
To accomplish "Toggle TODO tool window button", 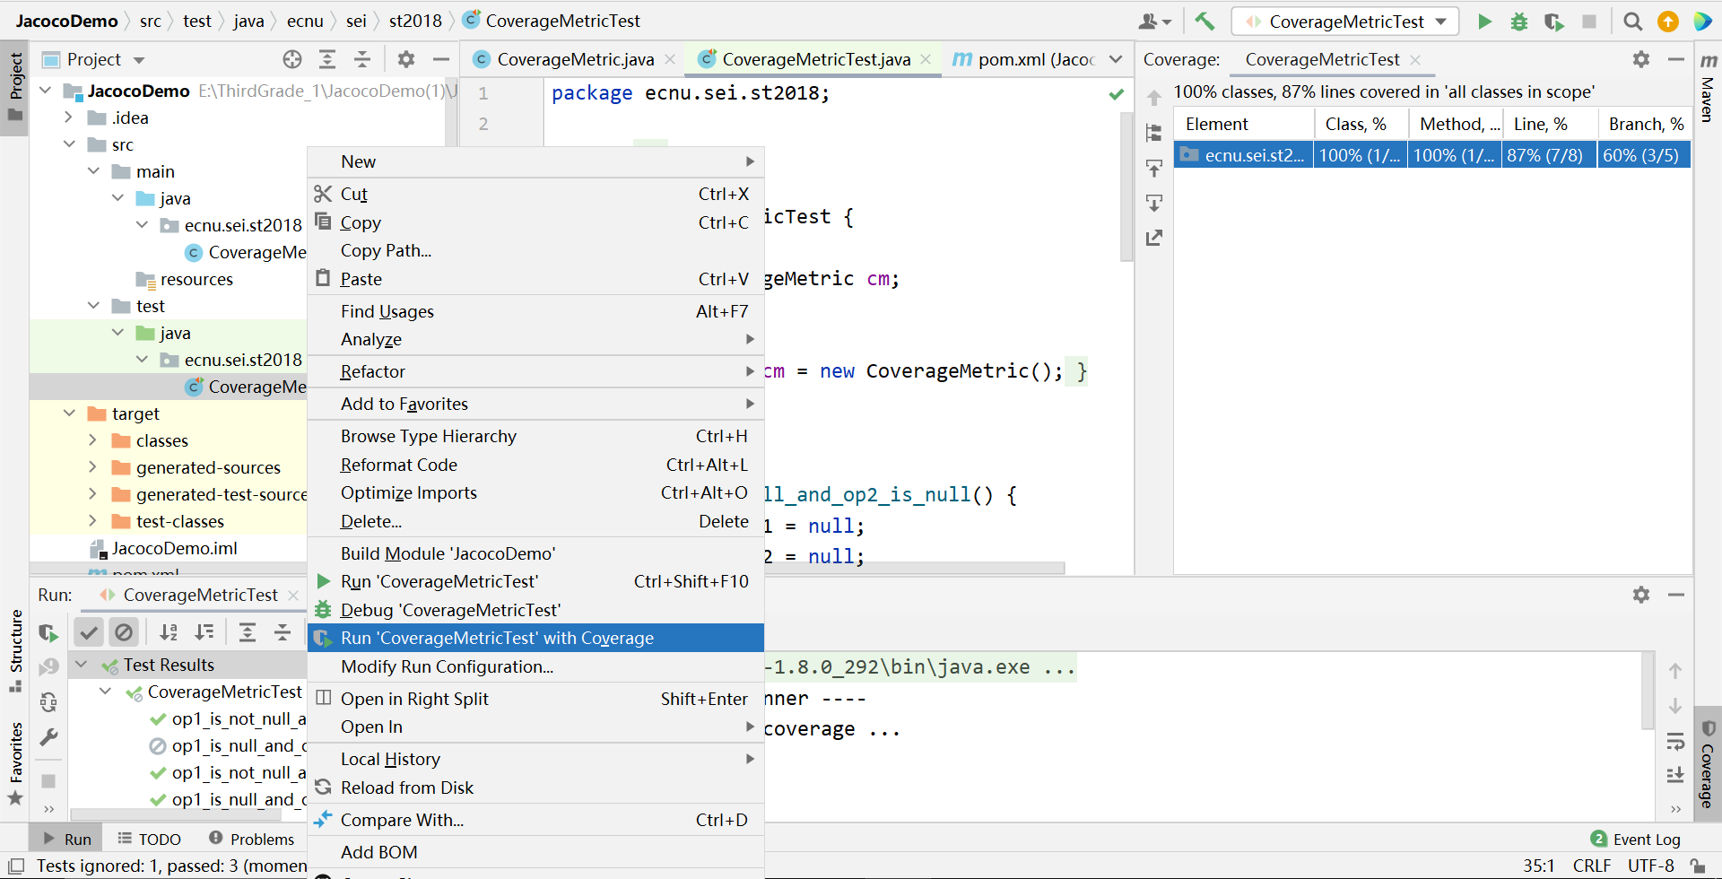I will [x=150, y=839].
